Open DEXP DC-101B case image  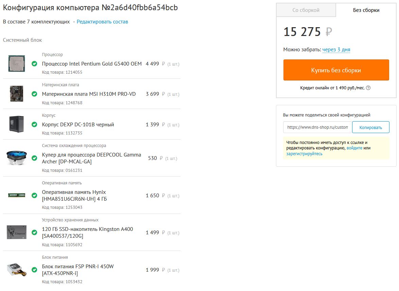(x=16, y=124)
